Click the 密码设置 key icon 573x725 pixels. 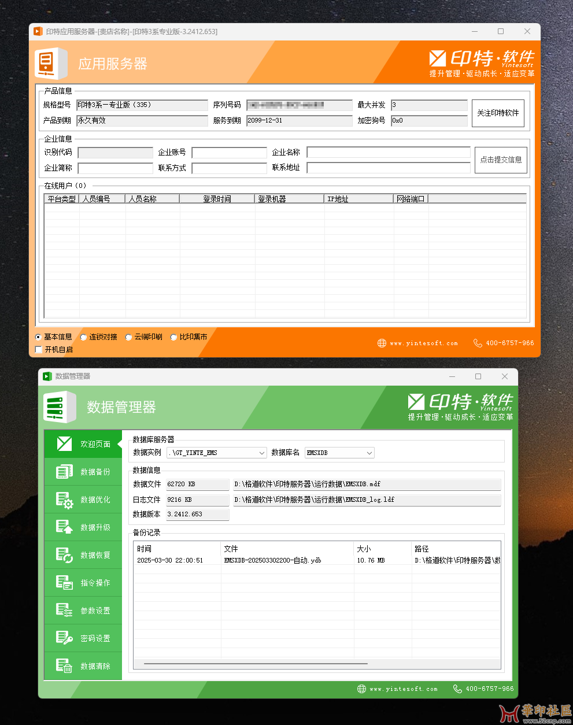[x=64, y=638]
